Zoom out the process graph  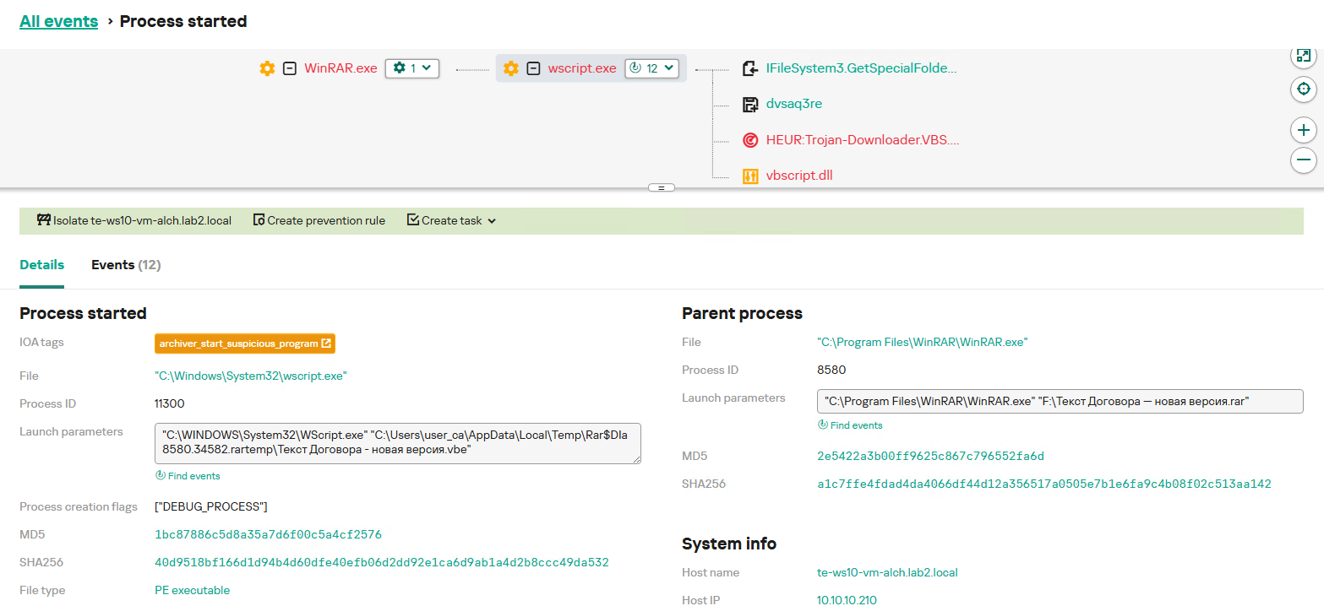pos(1303,160)
